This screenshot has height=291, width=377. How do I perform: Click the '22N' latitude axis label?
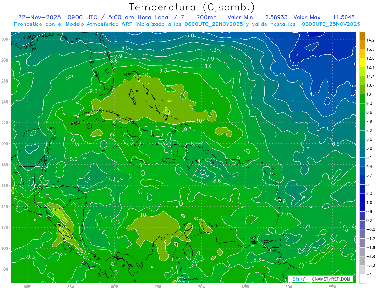tap(5, 123)
